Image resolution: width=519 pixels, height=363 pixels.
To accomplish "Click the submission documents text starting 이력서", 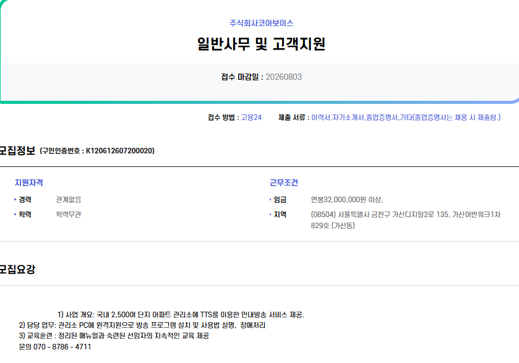I will [406, 117].
